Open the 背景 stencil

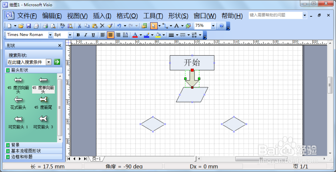(x=34, y=145)
